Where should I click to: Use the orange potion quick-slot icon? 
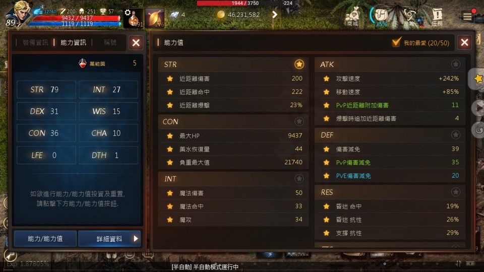(x=133, y=18)
